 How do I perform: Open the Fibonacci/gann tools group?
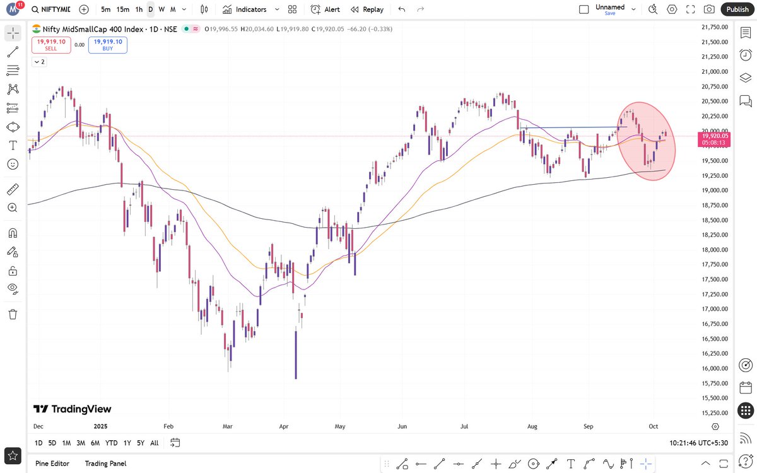point(13,71)
